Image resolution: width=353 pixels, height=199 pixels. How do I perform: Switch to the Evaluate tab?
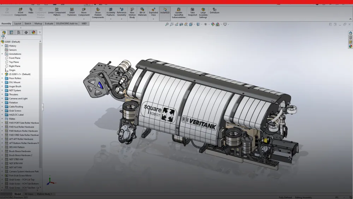(x=49, y=23)
